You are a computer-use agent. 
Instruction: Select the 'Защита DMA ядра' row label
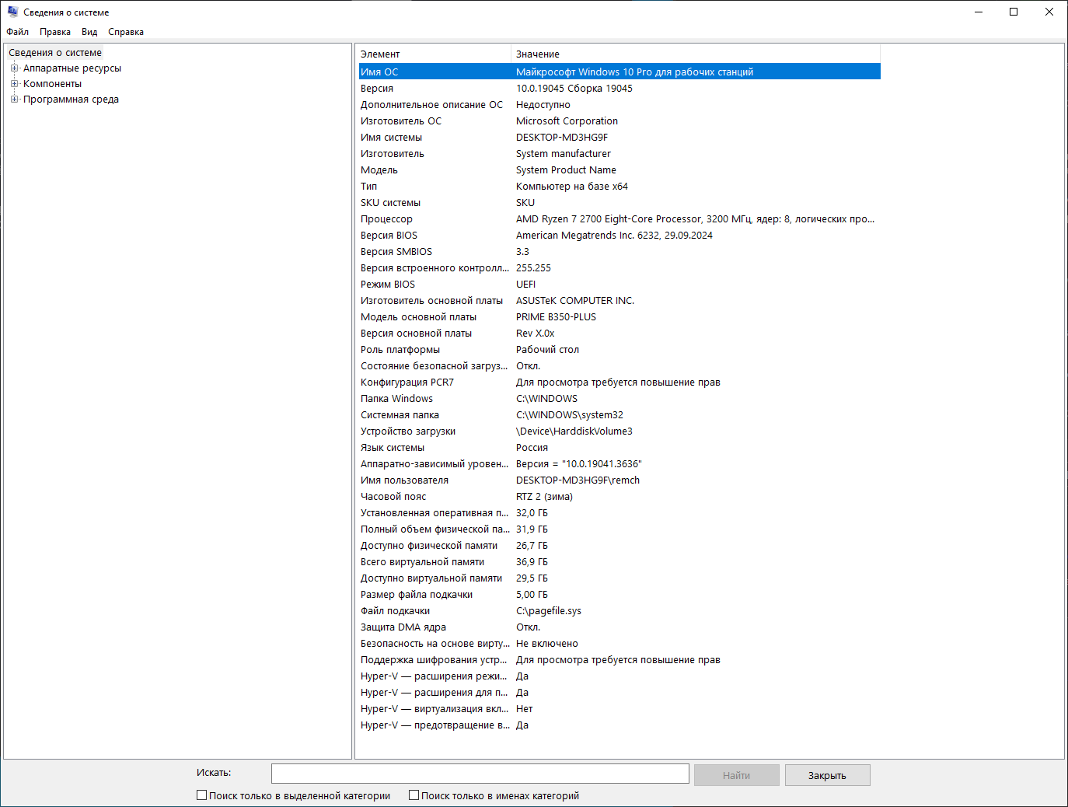(403, 627)
